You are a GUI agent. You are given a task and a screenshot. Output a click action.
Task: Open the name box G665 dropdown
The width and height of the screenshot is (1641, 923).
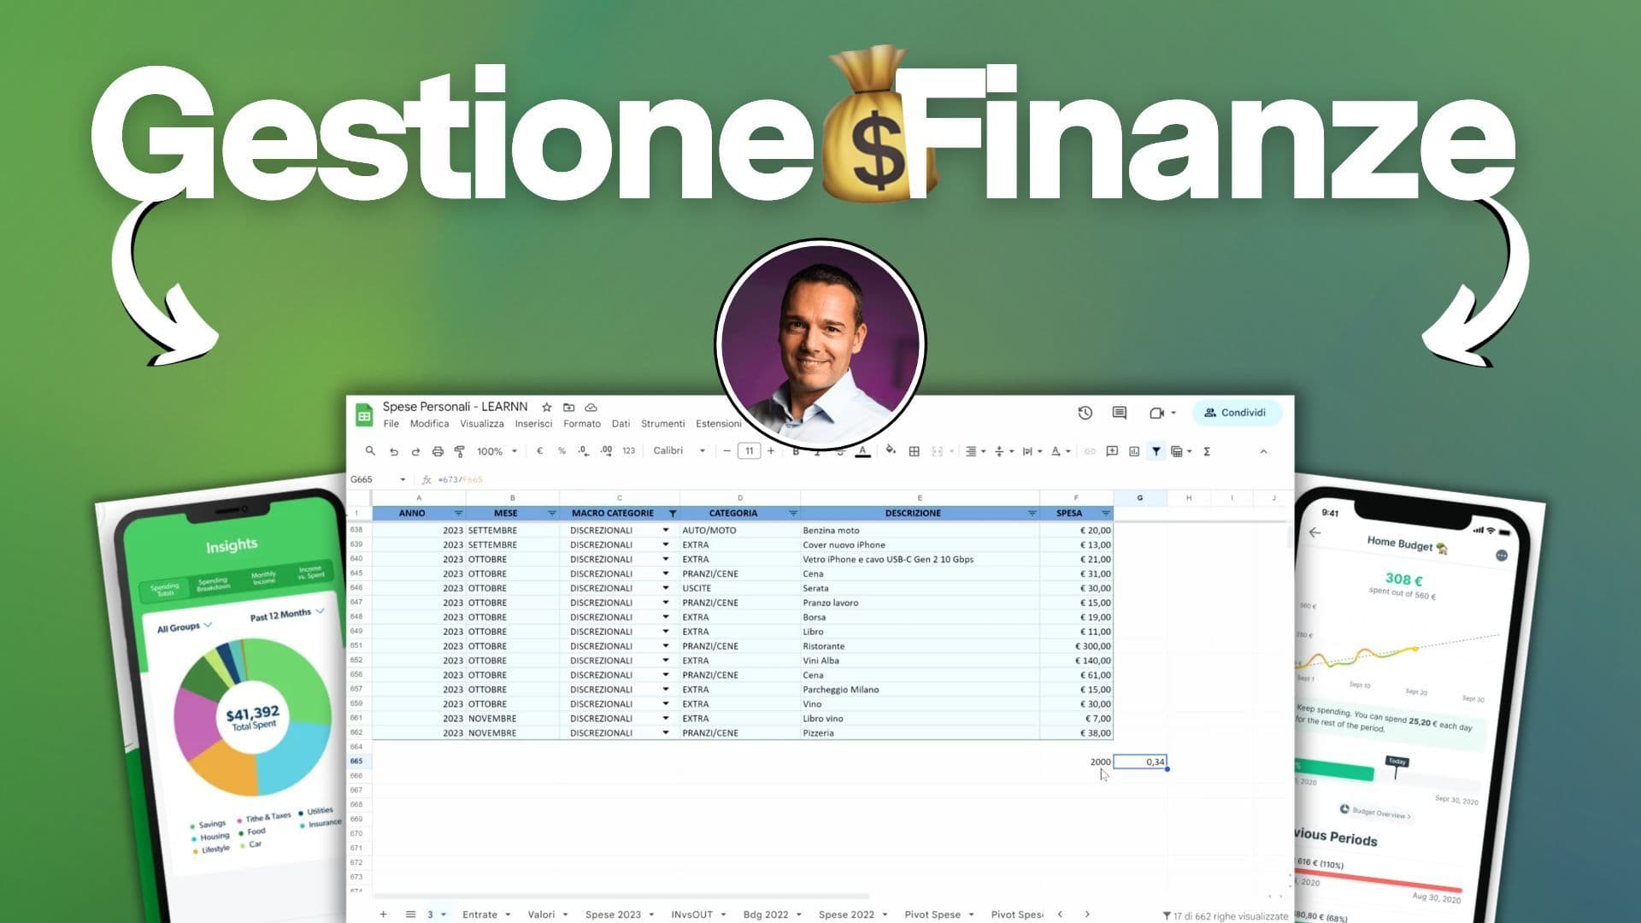(403, 479)
